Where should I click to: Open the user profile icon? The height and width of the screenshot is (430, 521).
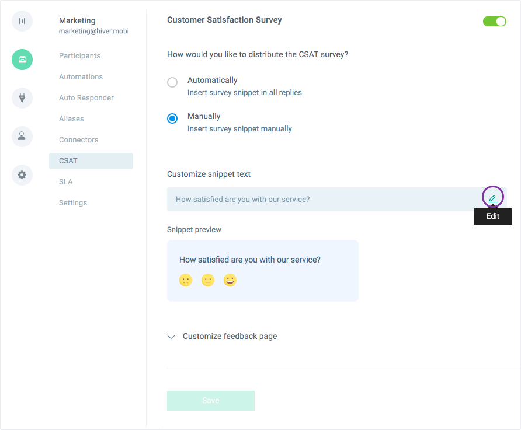(22, 137)
